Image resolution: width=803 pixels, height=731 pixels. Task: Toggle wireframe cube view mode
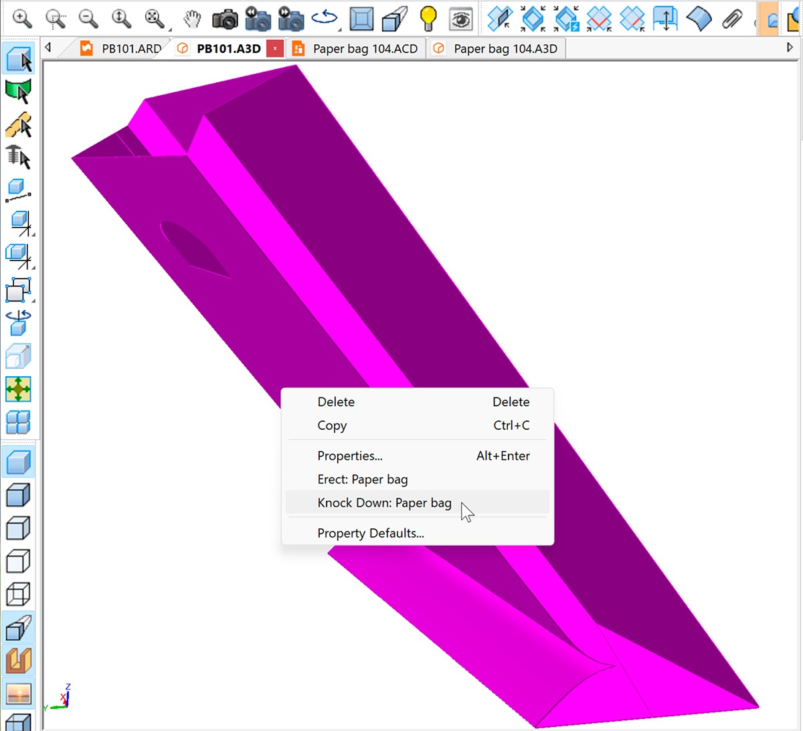18,594
